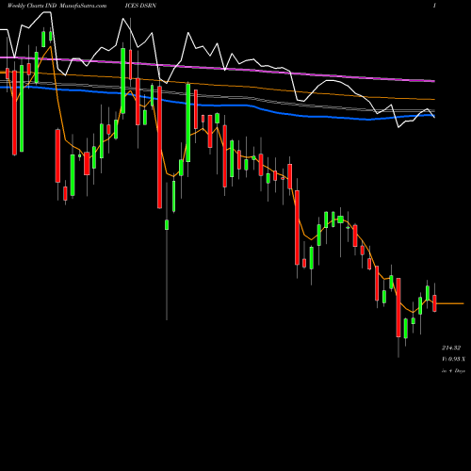471x471 pixels.
Task: Click the price value '214.32'
Action: 451,348
